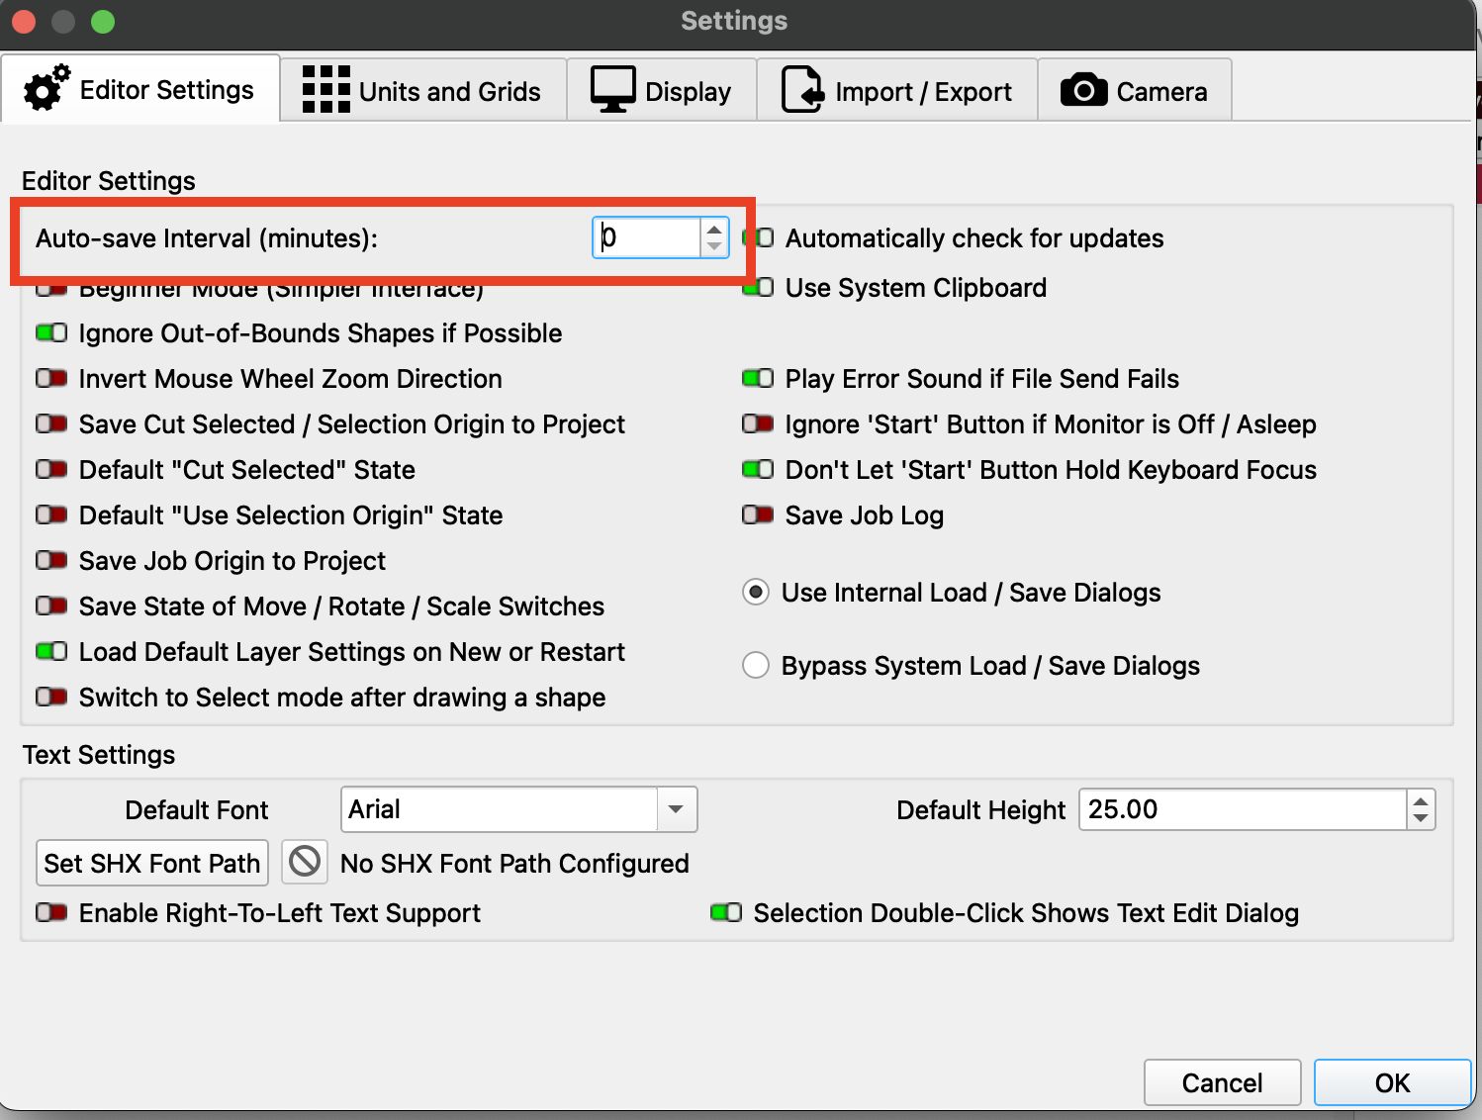Click the Cancel button
1482x1120 pixels.
pos(1222,1082)
